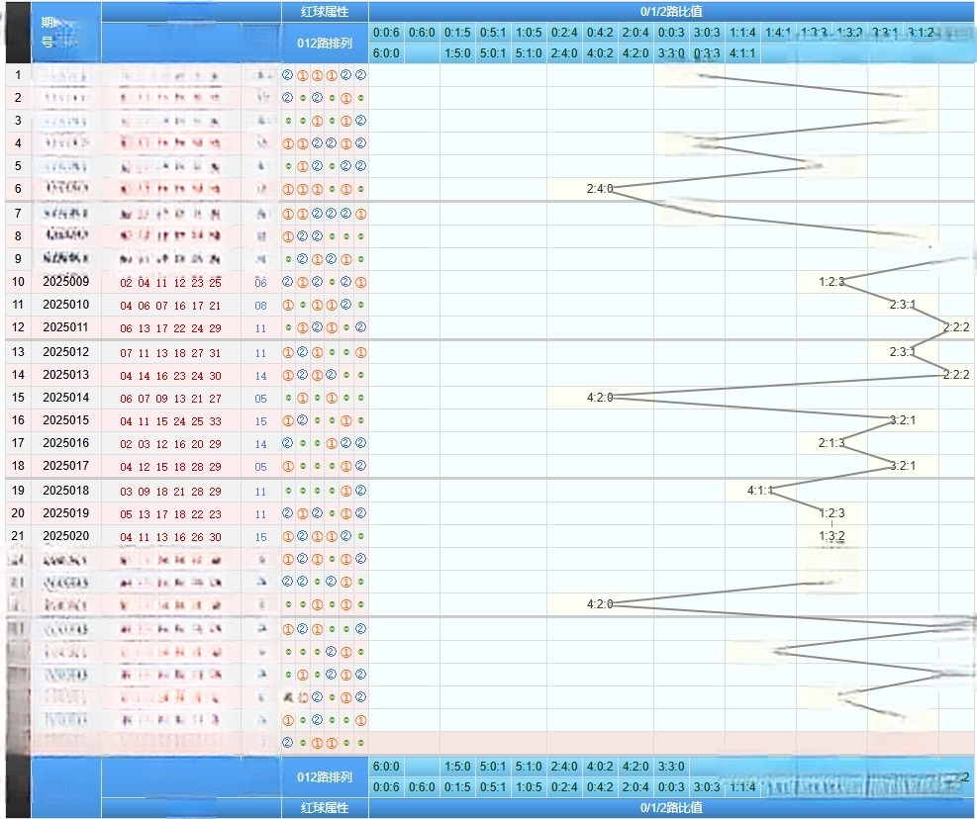The height and width of the screenshot is (819, 977).
Task: Select the 0:4:2 ratio in the top header
Action: click(600, 33)
